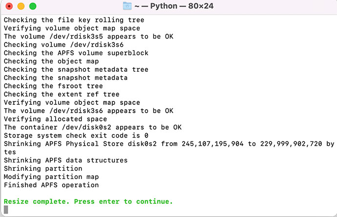Click the "Checking the APFS volume superblock" line

(x=76, y=53)
